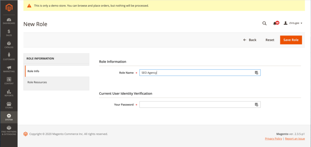
Task: Open the Dashboard menu
Action: pos(9,21)
